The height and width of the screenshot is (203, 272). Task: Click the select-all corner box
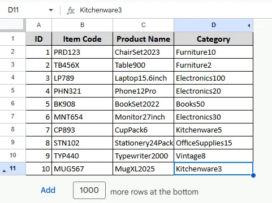point(12,25)
